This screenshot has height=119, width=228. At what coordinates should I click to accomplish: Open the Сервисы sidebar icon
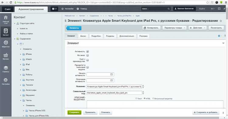point(6,69)
